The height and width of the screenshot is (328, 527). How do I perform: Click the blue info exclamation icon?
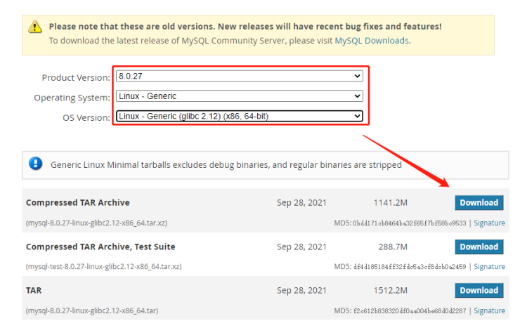pyautogui.click(x=36, y=164)
